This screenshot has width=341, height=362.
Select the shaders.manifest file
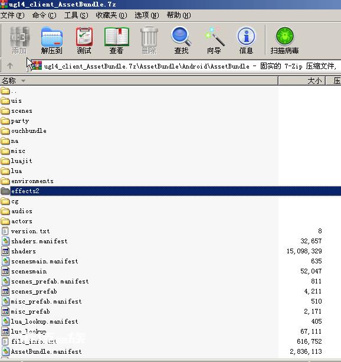click(39, 242)
